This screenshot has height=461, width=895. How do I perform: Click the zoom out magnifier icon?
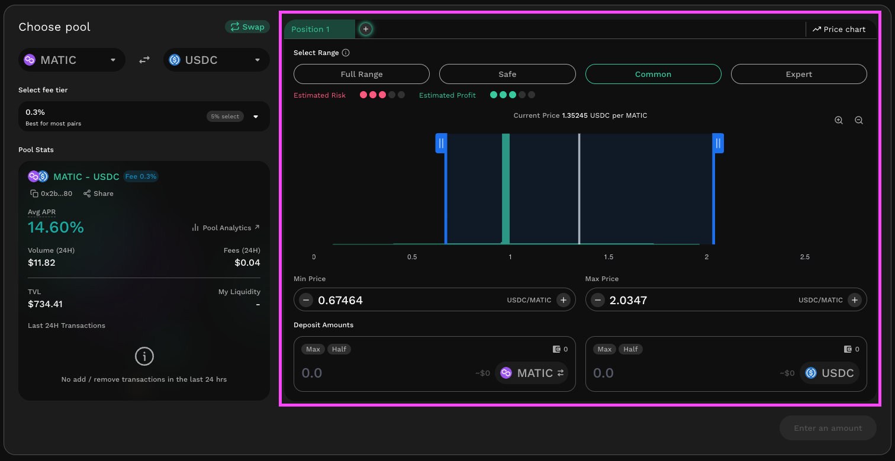click(859, 120)
